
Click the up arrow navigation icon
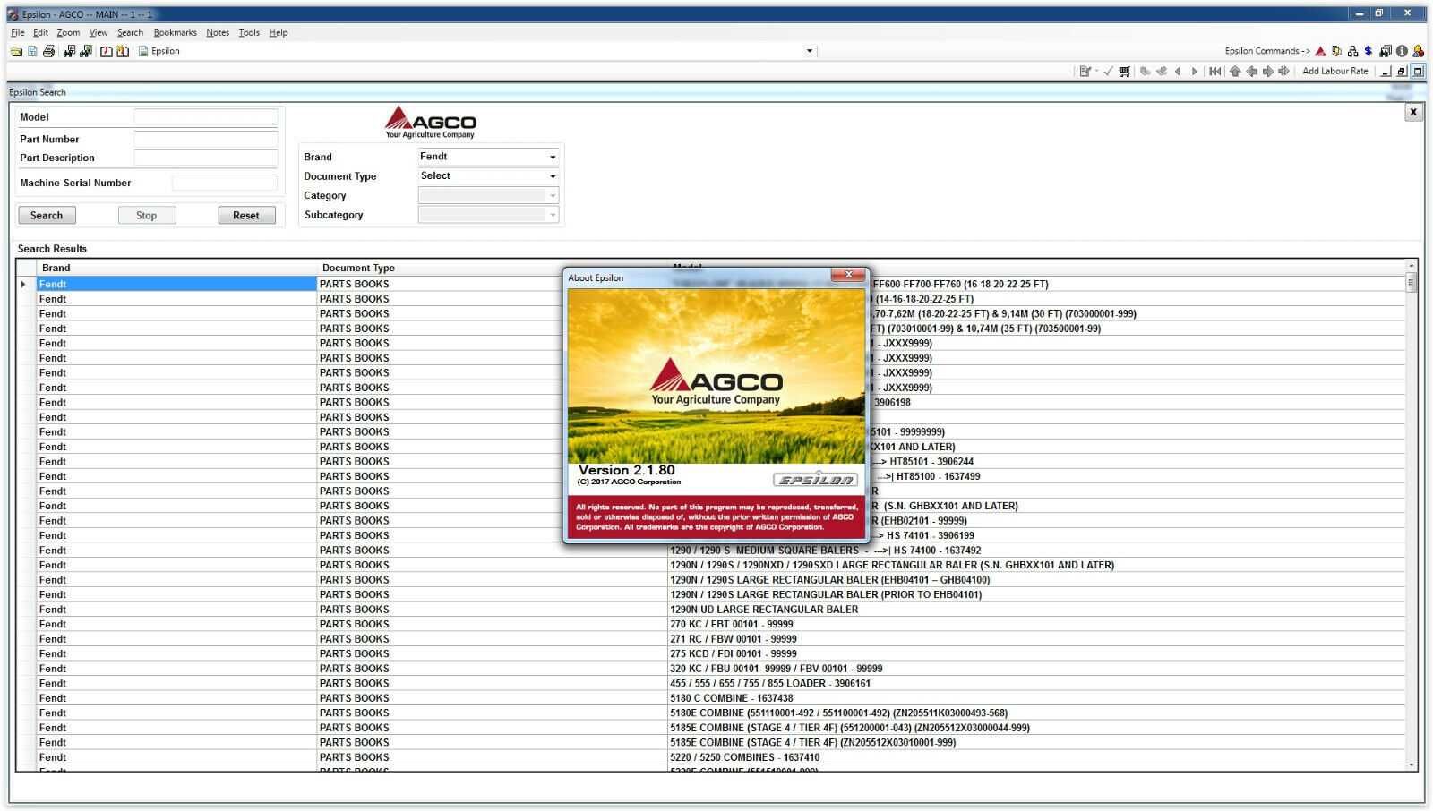(x=1235, y=71)
